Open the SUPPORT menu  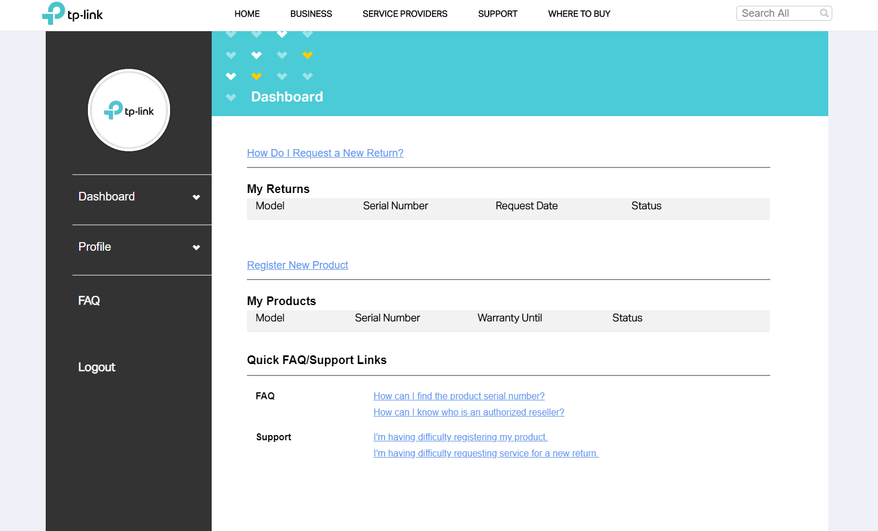click(498, 14)
